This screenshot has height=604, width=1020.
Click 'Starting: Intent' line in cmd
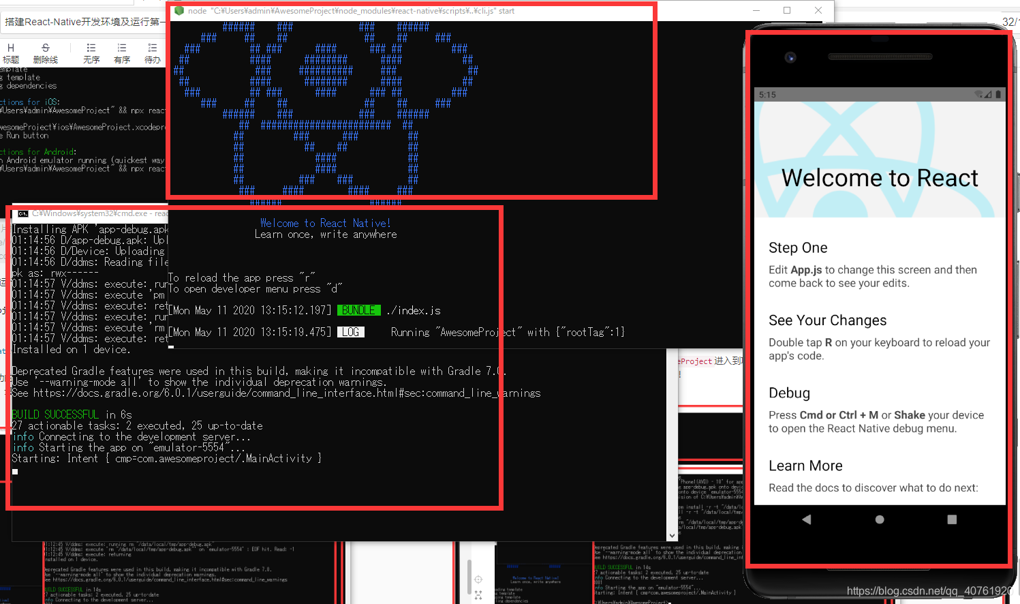(167, 458)
